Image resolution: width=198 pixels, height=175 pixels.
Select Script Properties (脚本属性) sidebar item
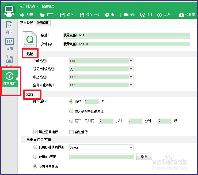[x=9, y=79]
